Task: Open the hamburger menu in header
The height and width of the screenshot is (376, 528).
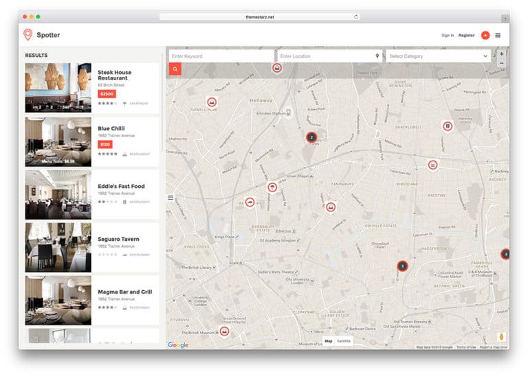Action: click(498, 35)
